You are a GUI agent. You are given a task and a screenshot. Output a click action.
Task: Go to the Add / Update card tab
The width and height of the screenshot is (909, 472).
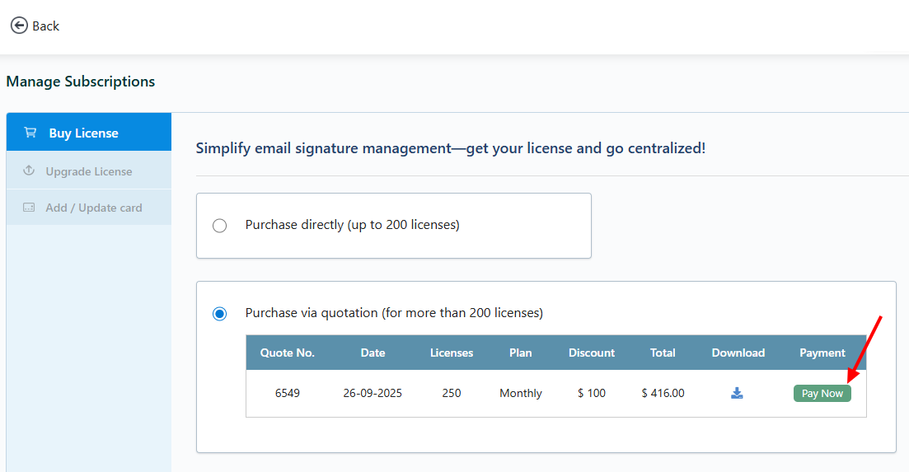[93, 208]
